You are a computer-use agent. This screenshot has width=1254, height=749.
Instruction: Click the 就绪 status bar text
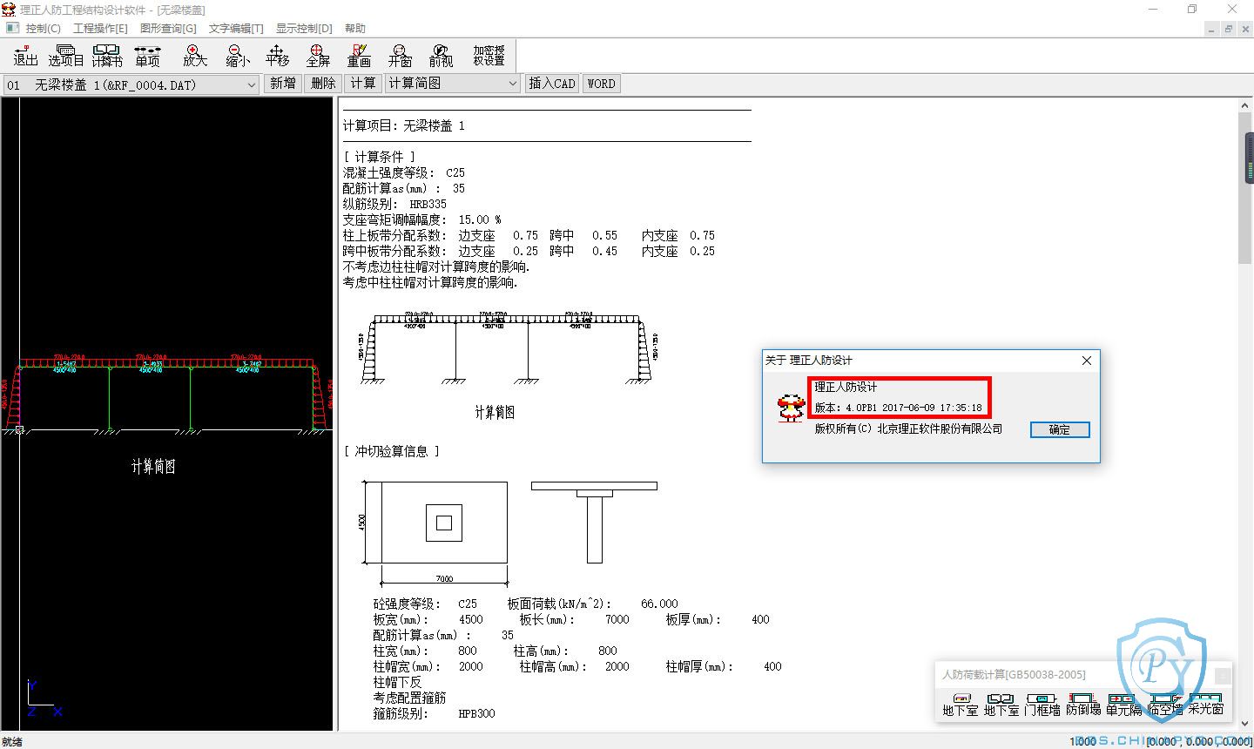pyautogui.click(x=13, y=742)
